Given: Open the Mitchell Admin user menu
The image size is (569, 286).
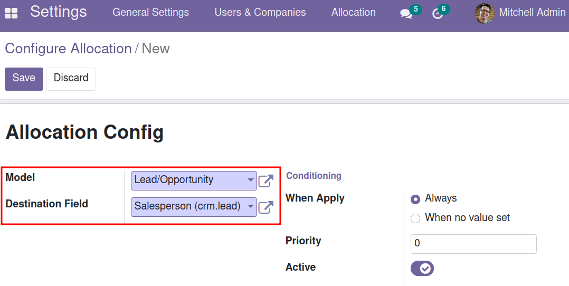Looking at the screenshot, I should point(520,13).
